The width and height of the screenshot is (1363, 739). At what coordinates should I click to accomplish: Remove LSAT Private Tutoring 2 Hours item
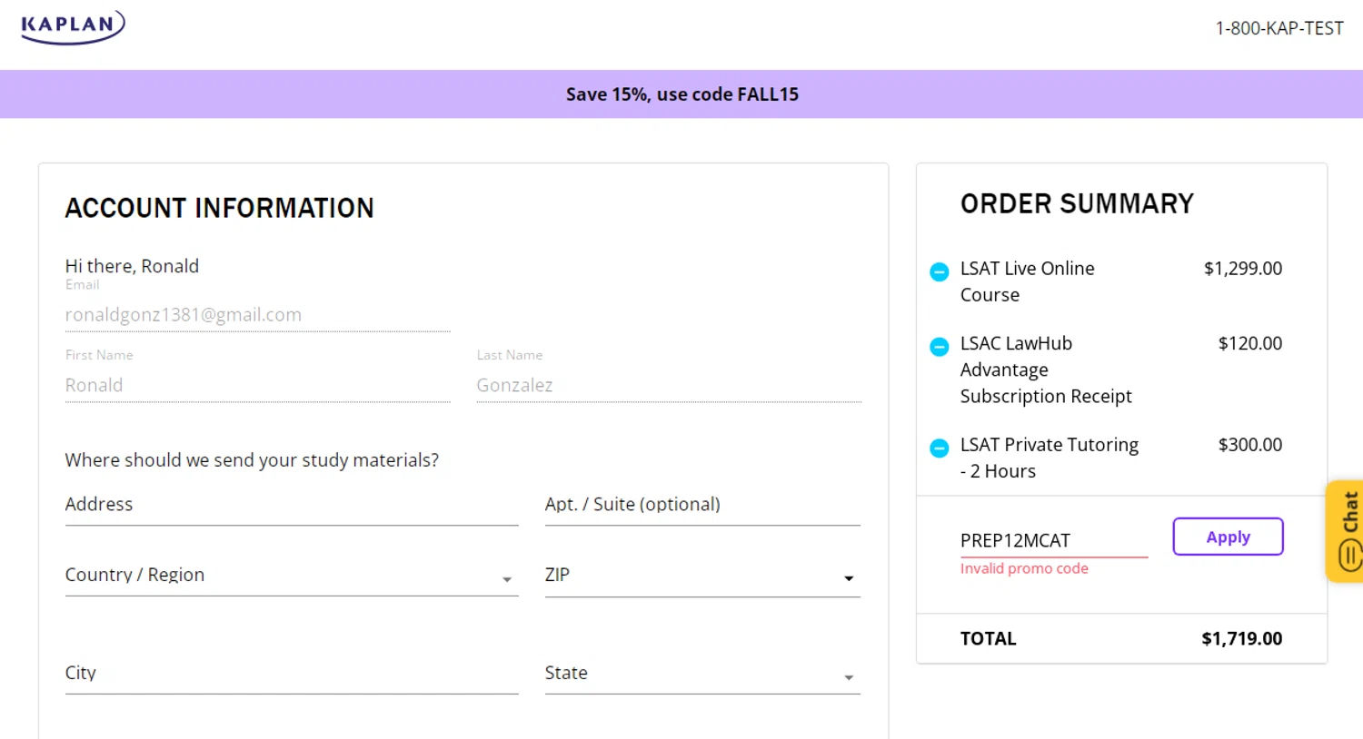point(940,448)
